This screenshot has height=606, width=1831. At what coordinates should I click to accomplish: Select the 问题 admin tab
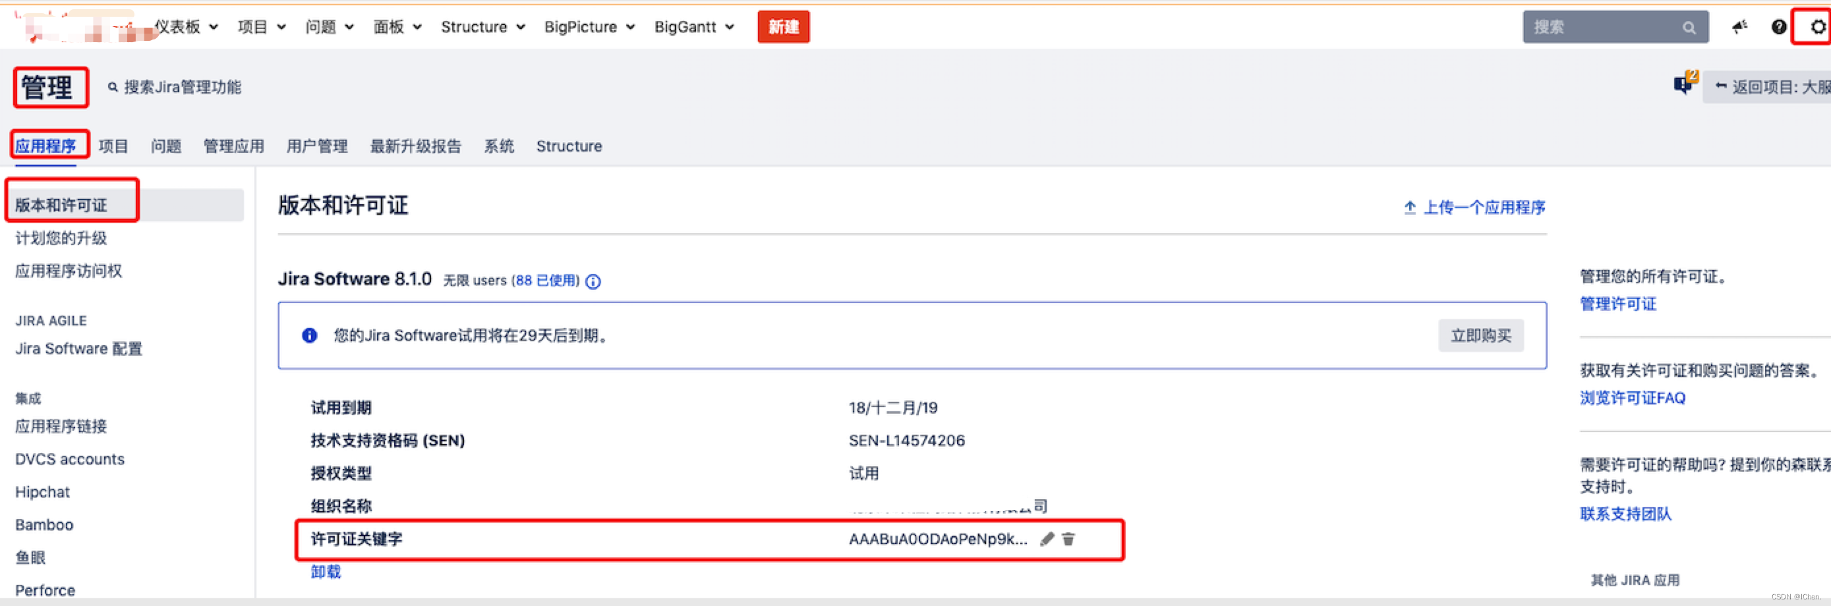pos(165,146)
